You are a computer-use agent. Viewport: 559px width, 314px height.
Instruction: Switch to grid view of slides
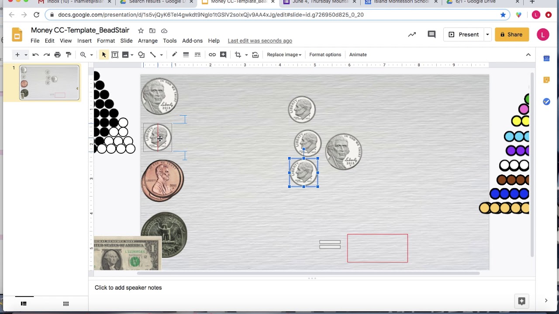[66, 304]
